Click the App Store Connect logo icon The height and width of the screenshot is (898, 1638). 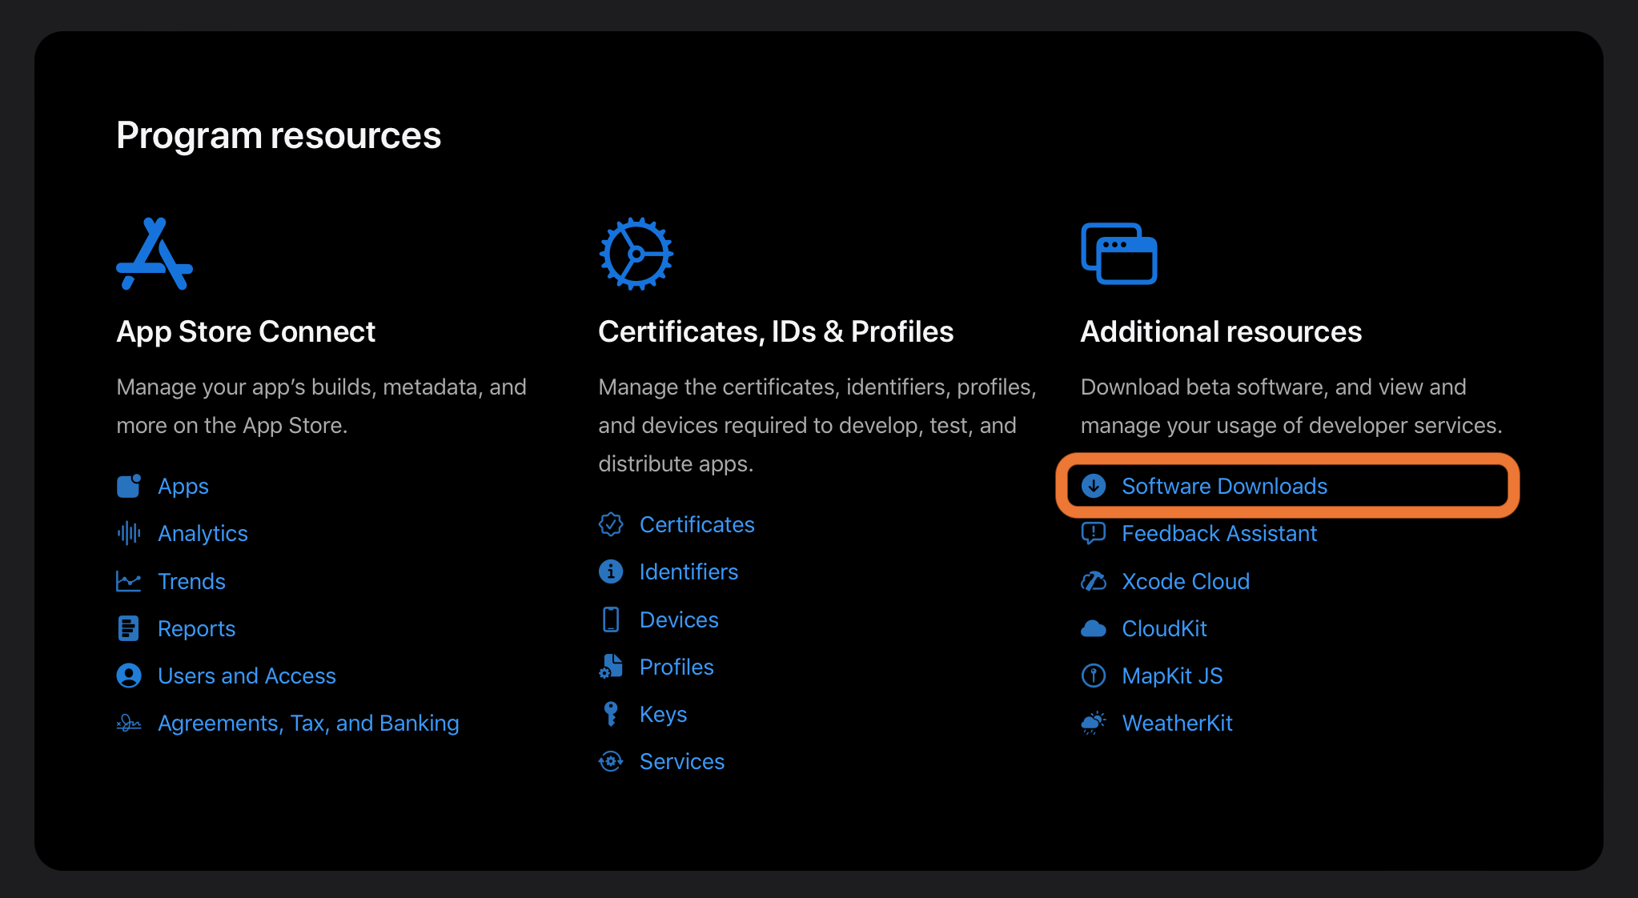pos(155,255)
